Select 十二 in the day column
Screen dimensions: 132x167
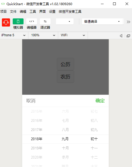[x=94, y=157]
